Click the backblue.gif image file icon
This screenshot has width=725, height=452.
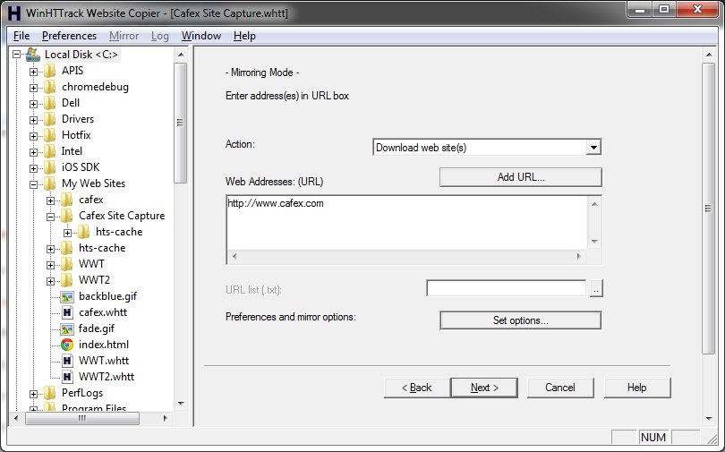click(67, 297)
